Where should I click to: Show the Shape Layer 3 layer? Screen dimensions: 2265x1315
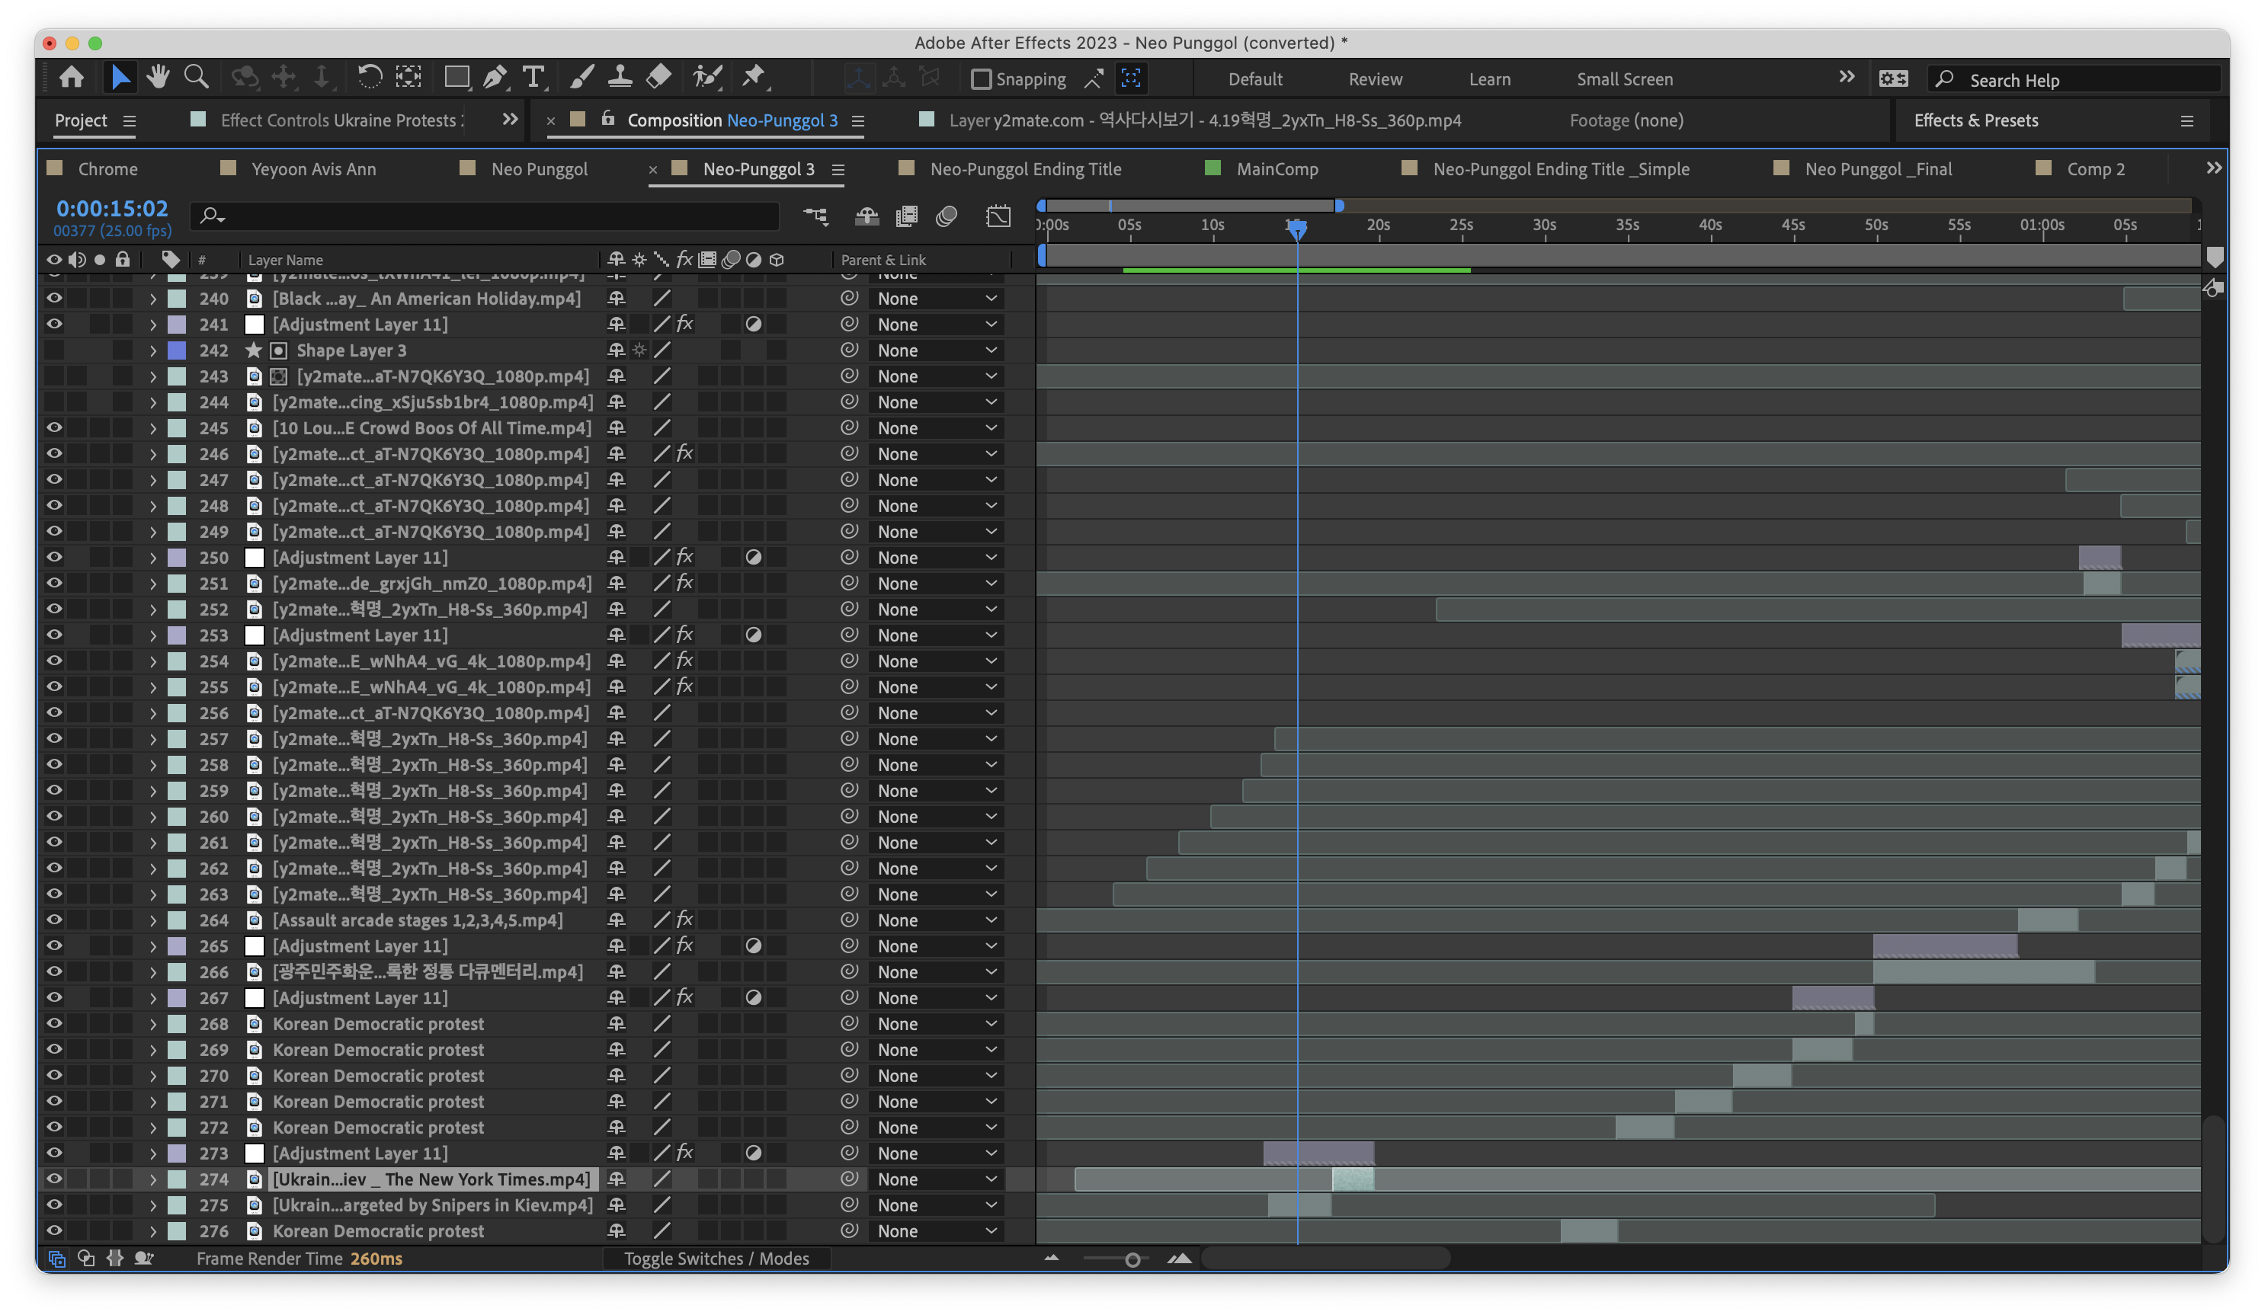[54, 350]
